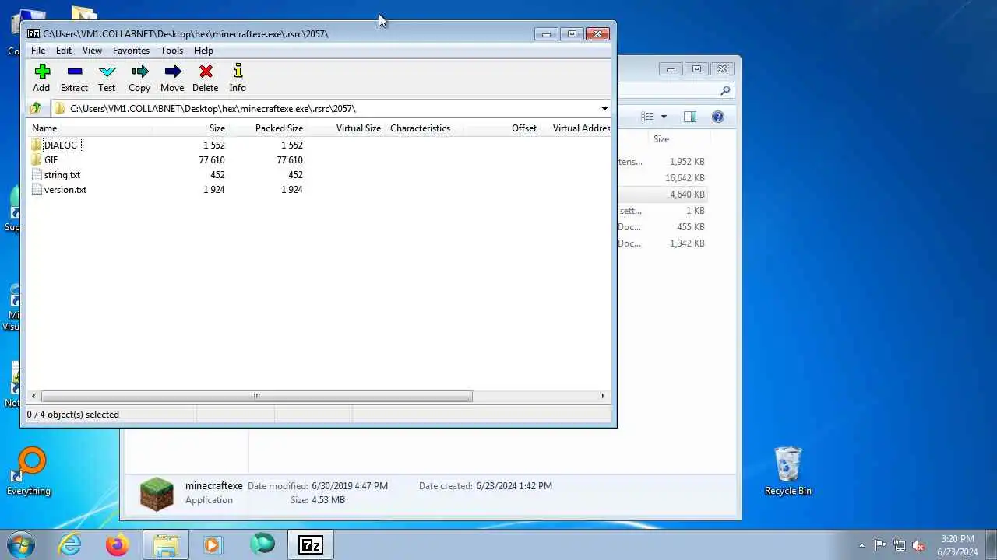Viewport: 997px width, 560px height.
Task: Click the 7-Zip taskbar button
Action: click(311, 544)
